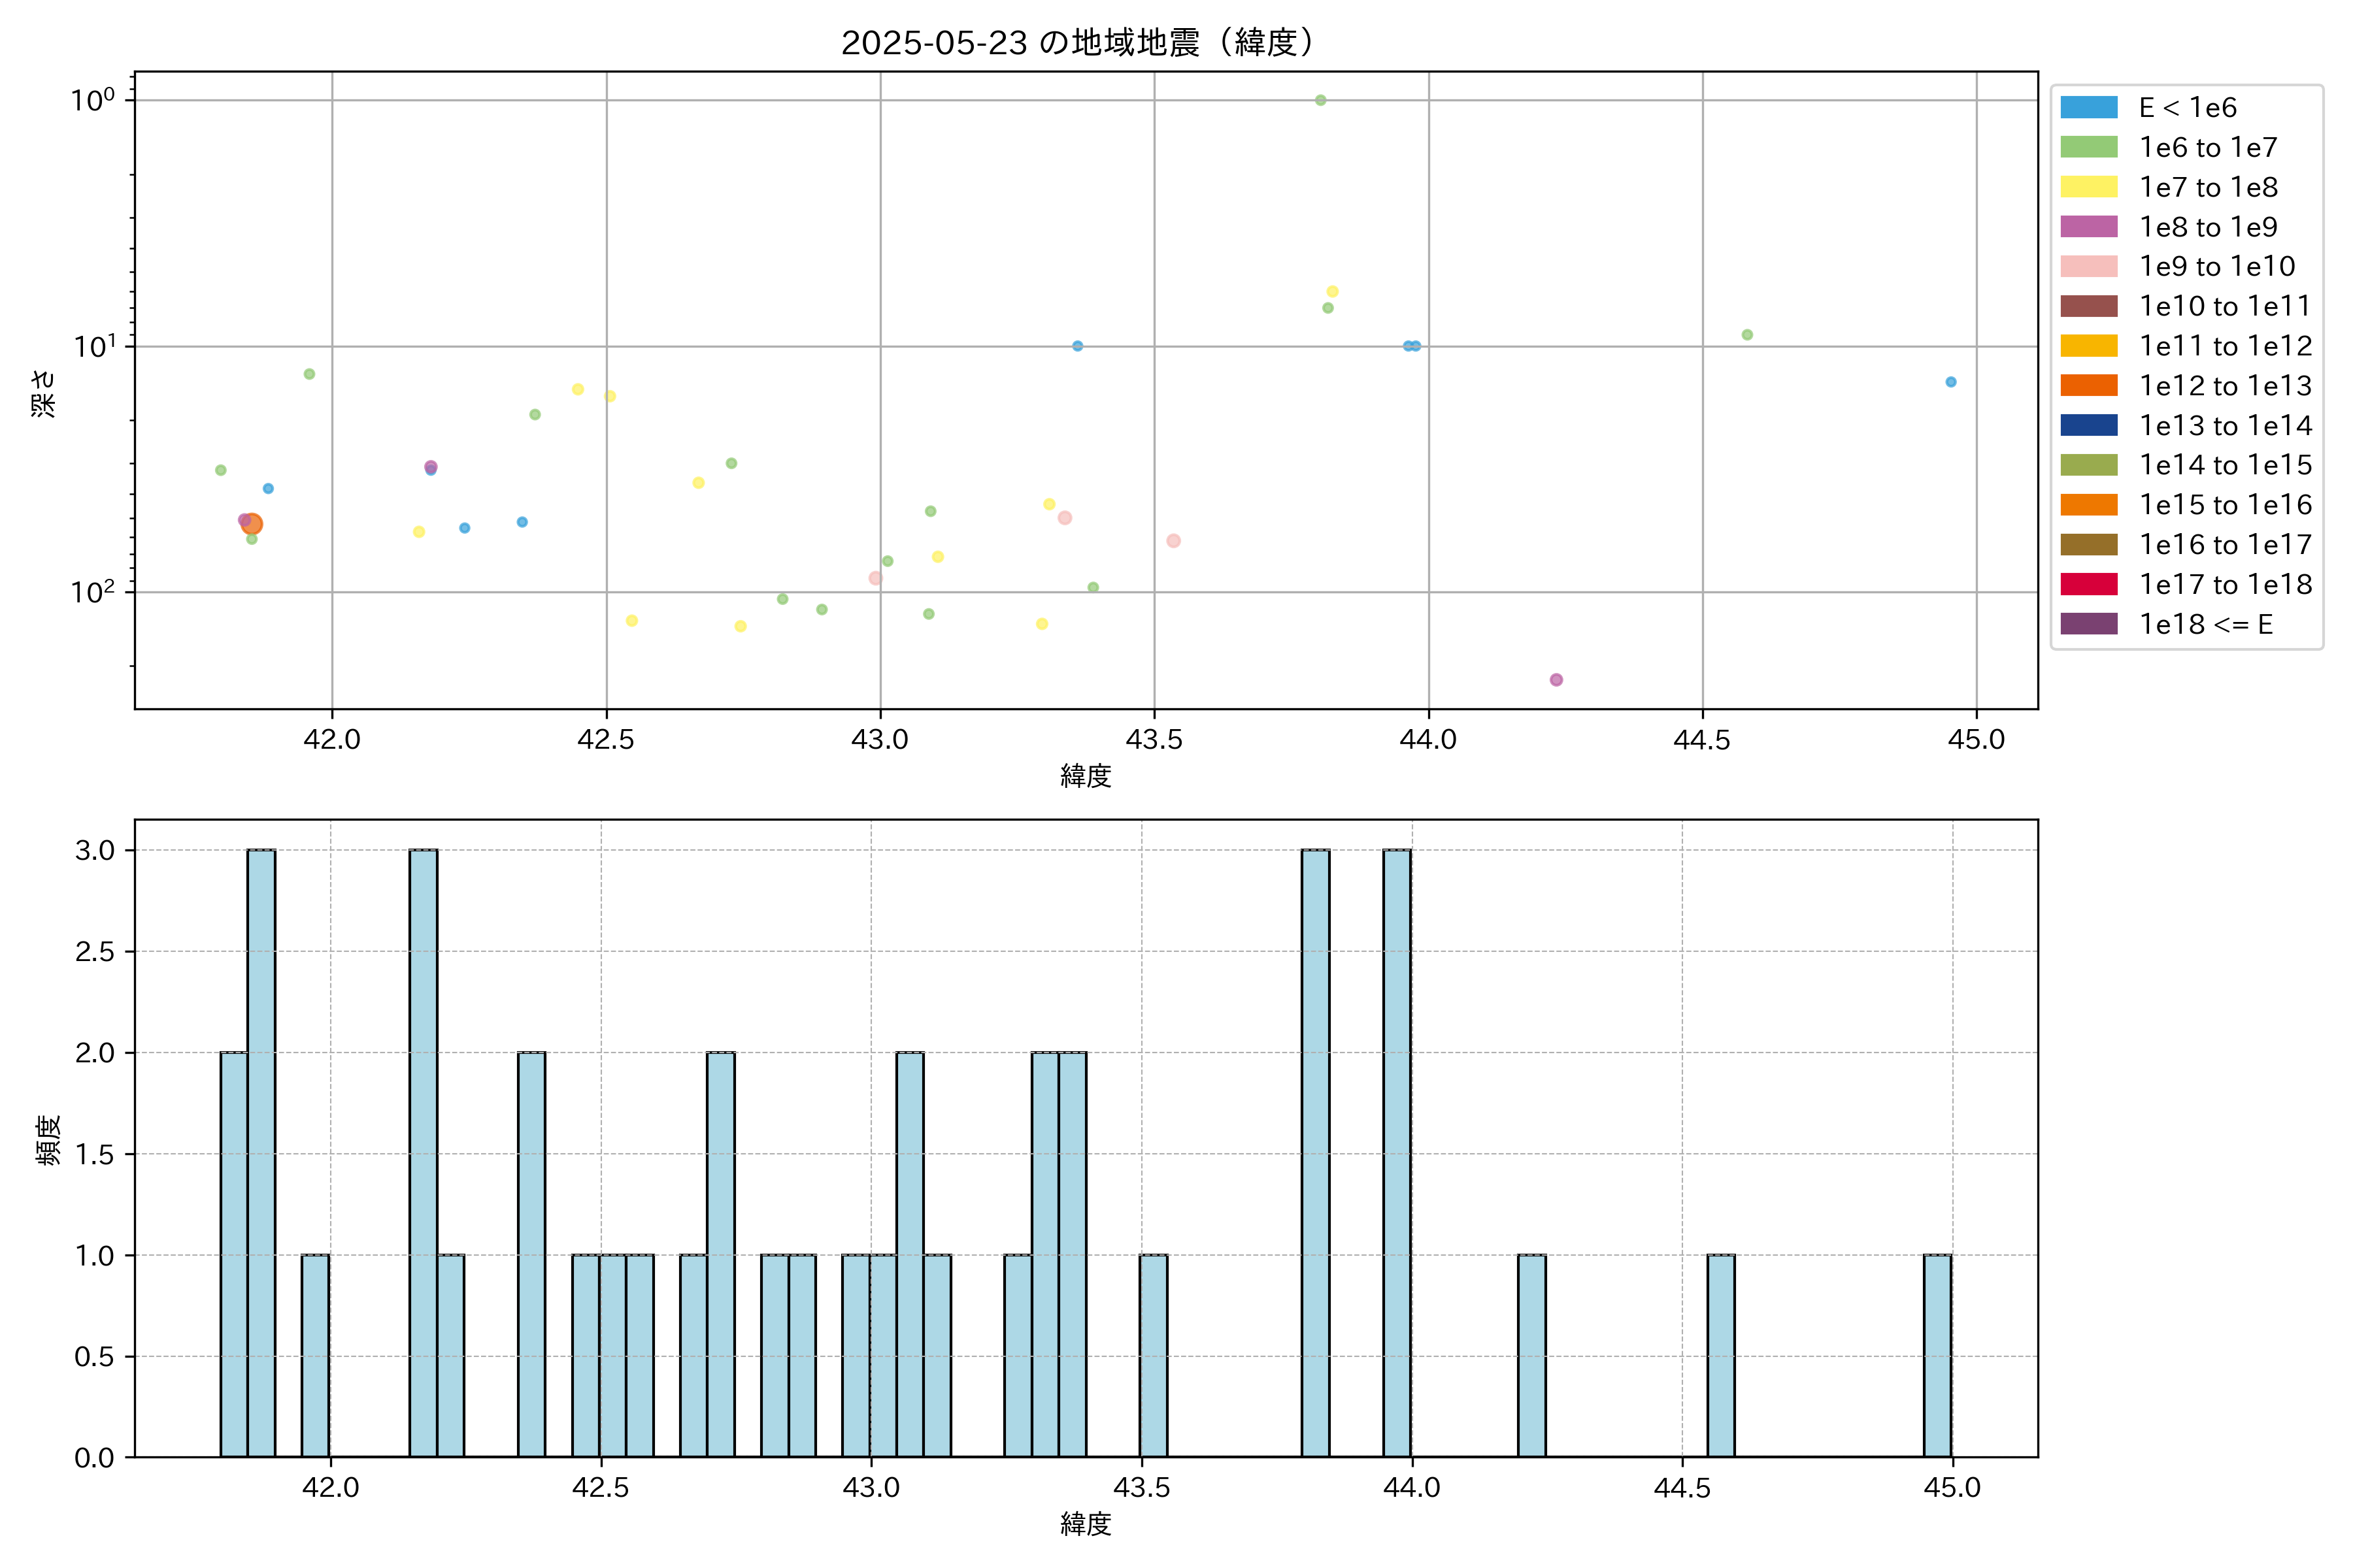Click the blue point near latitude 45.0
The height and width of the screenshot is (1568, 2353).
[x=1951, y=382]
